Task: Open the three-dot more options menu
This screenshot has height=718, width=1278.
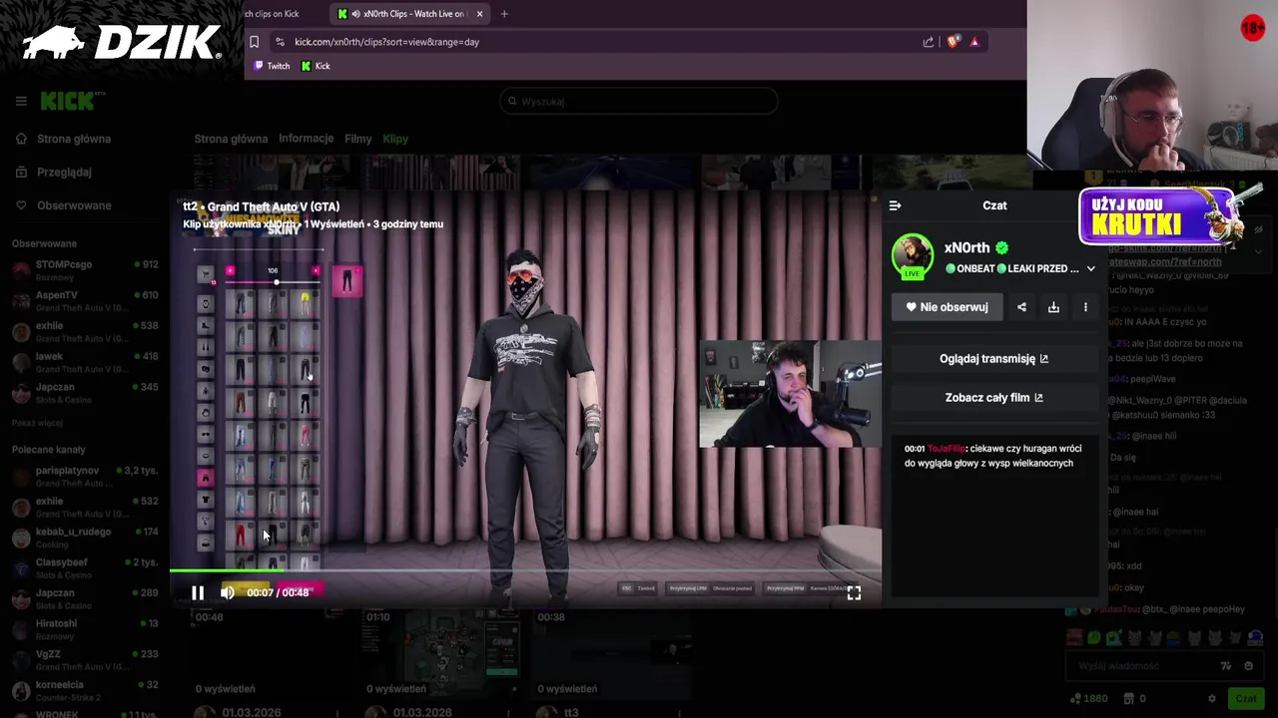Action: [x=1085, y=307]
